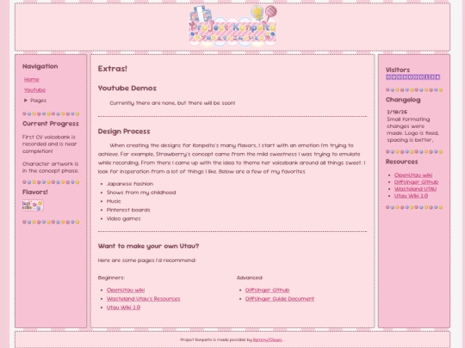The width and height of the screenshot is (465, 348).
Task: Open OpenUtau wiki under Beginners
Action: (126, 290)
